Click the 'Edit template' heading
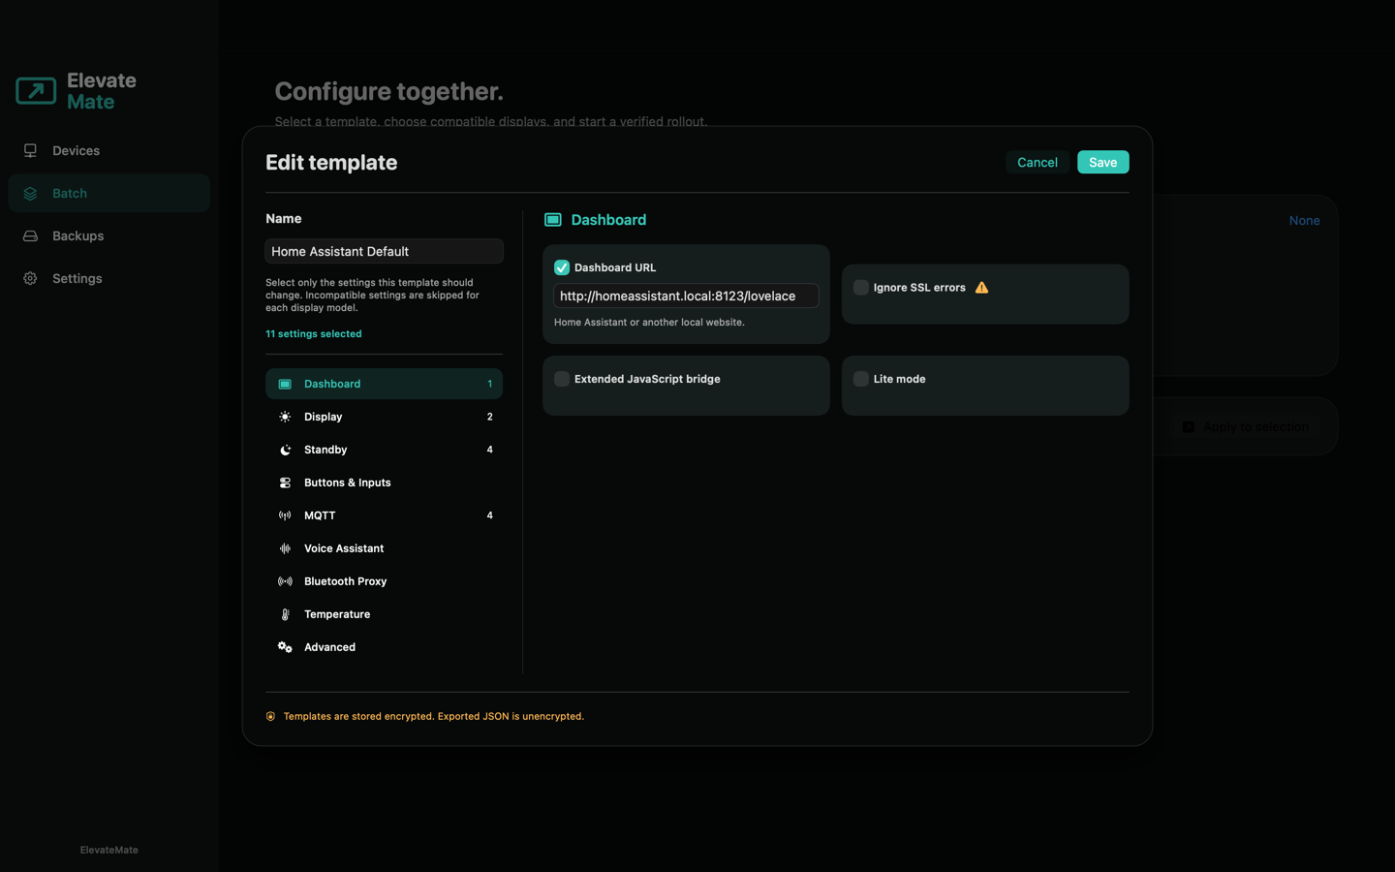 coord(331,162)
